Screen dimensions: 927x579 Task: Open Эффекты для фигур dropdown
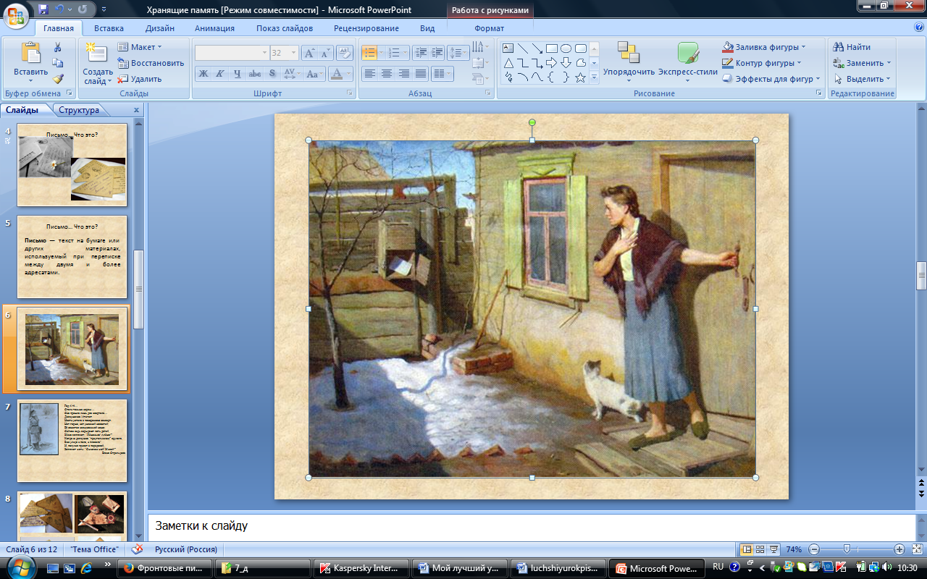tap(771, 79)
